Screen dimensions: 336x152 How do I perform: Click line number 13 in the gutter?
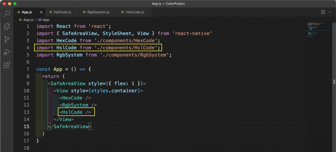coord(26,112)
